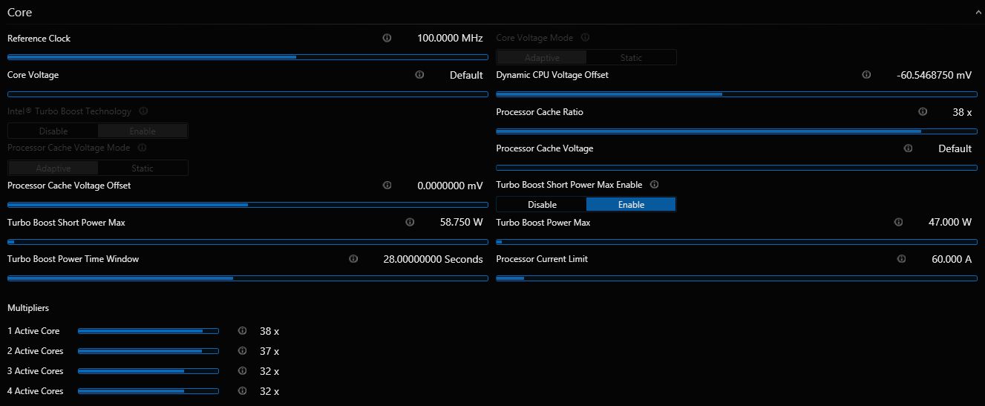This screenshot has height=406, width=985.
Task: Enable Turbo Boost Short Power Max
Action: tap(631, 205)
